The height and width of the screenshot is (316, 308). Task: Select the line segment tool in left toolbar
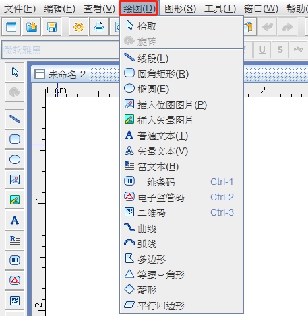pos(15,119)
